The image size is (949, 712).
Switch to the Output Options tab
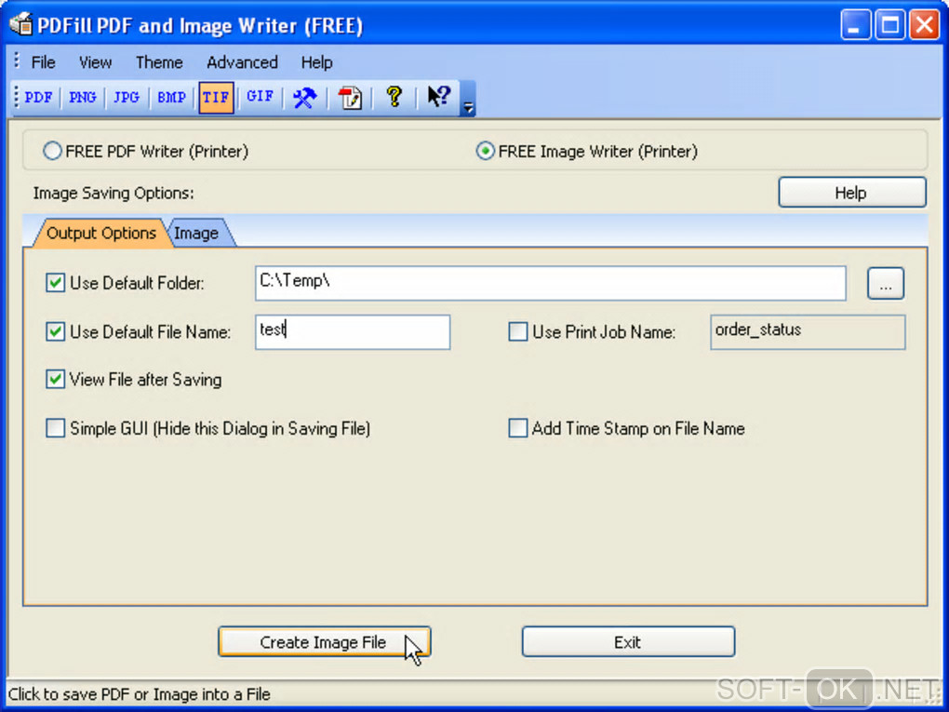point(100,233)
